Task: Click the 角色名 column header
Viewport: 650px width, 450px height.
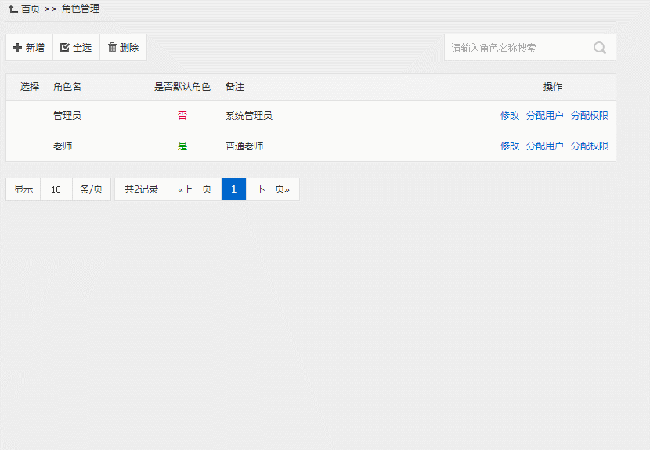Action: click(67, 87)
